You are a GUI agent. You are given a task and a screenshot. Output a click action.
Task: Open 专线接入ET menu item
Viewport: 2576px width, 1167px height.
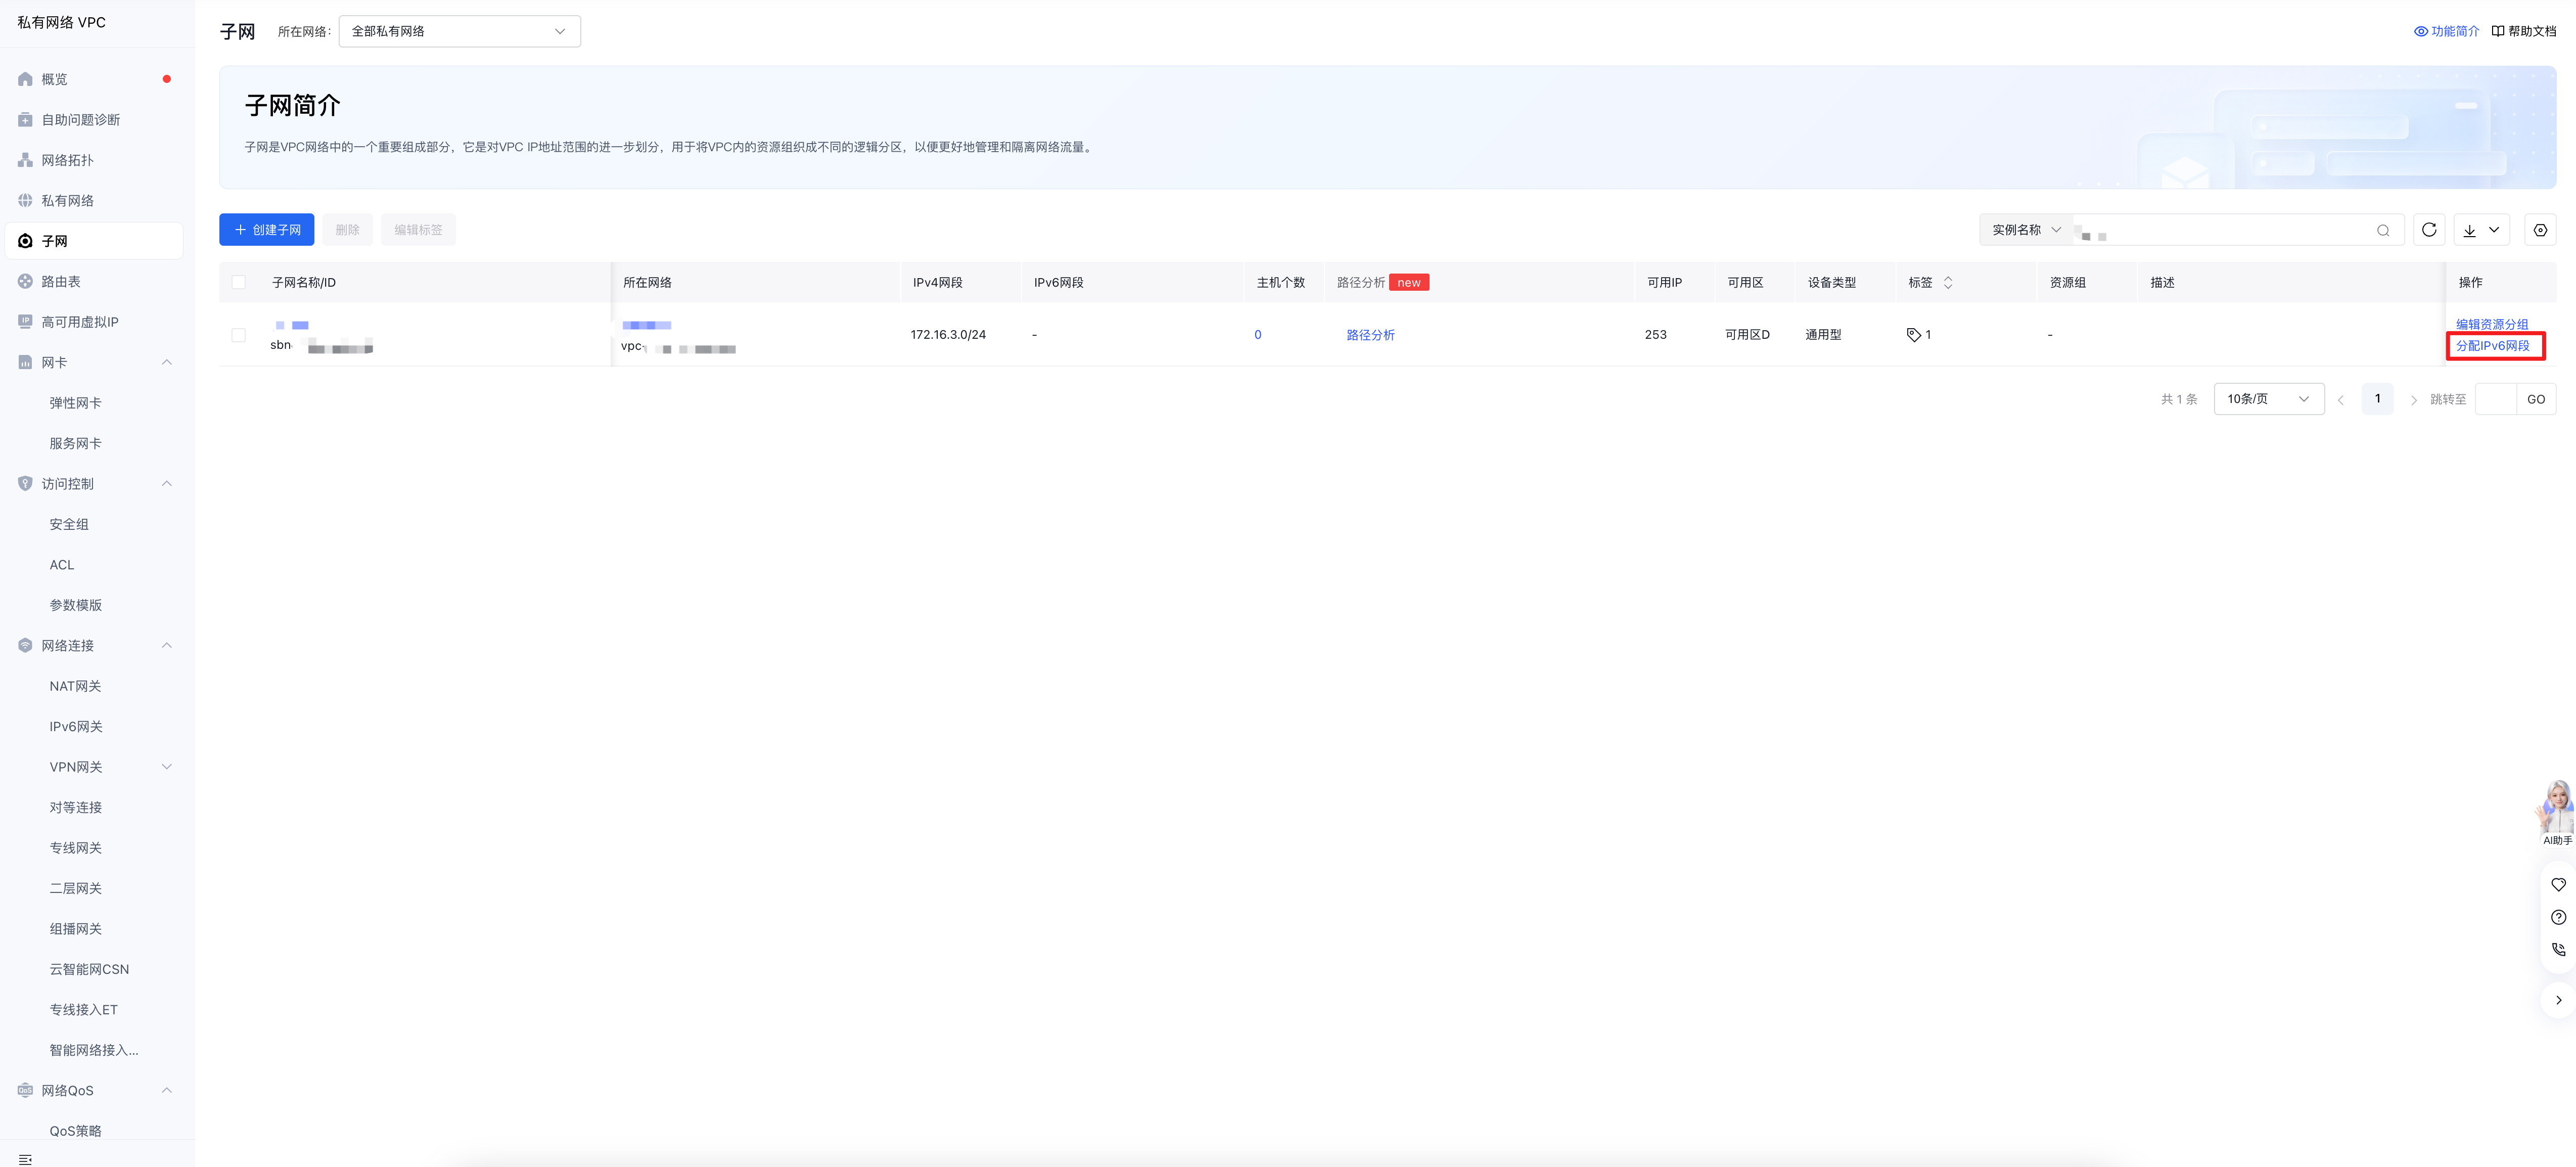coord(84,1010)
